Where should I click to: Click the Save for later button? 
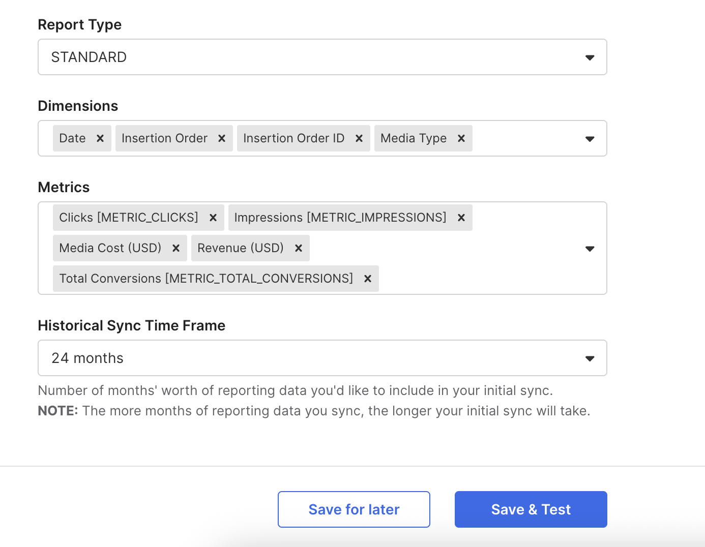(x=354, y=509)
